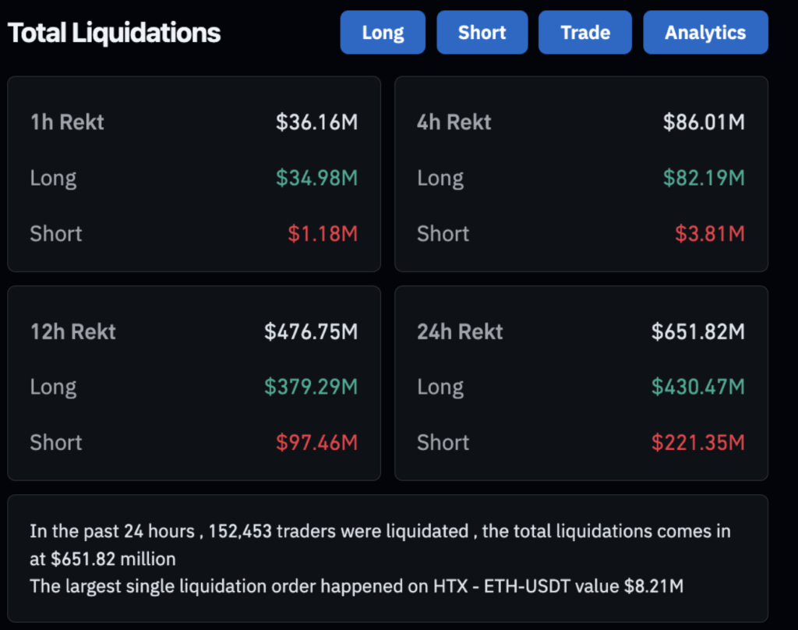Select the 12h Rekt label
The width and height of the screenshot is (798, 630).
pos(72,331)
